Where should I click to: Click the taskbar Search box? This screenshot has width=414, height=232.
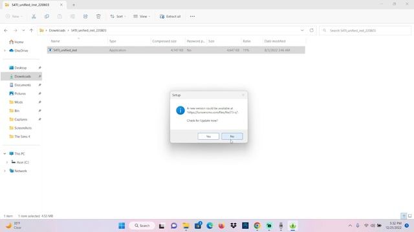pyautogui.click(x=142, y=226)
